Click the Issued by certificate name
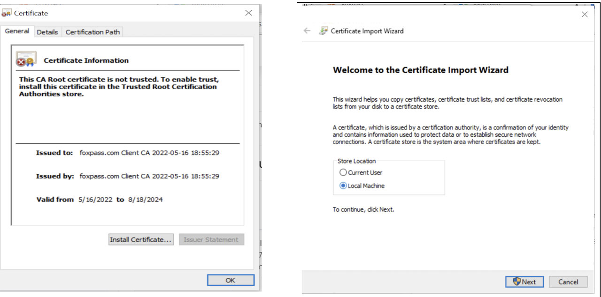The image size is (601, 297). (x=149, y=176)
